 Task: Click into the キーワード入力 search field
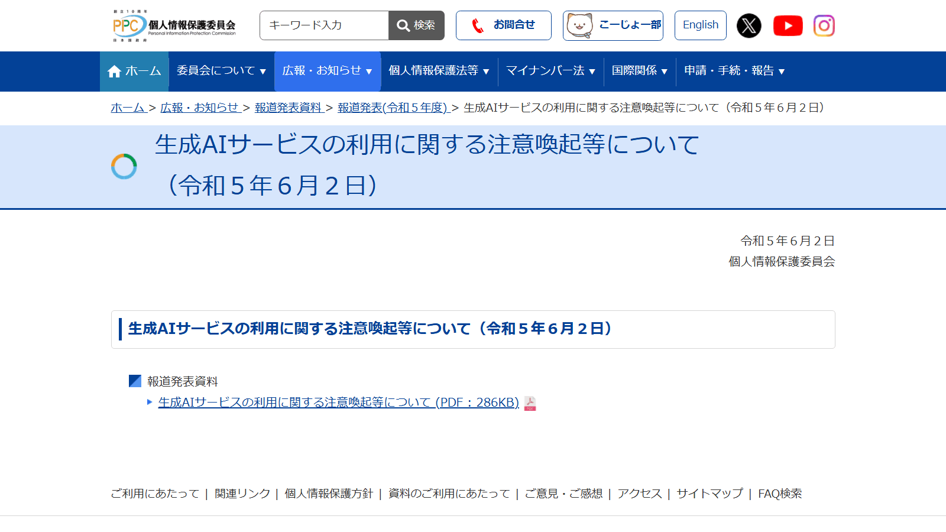click(324, 25)
